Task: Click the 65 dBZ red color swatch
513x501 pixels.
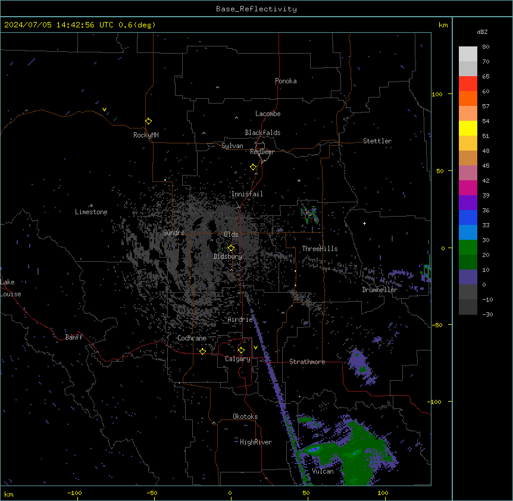Action: pos(468,83)
